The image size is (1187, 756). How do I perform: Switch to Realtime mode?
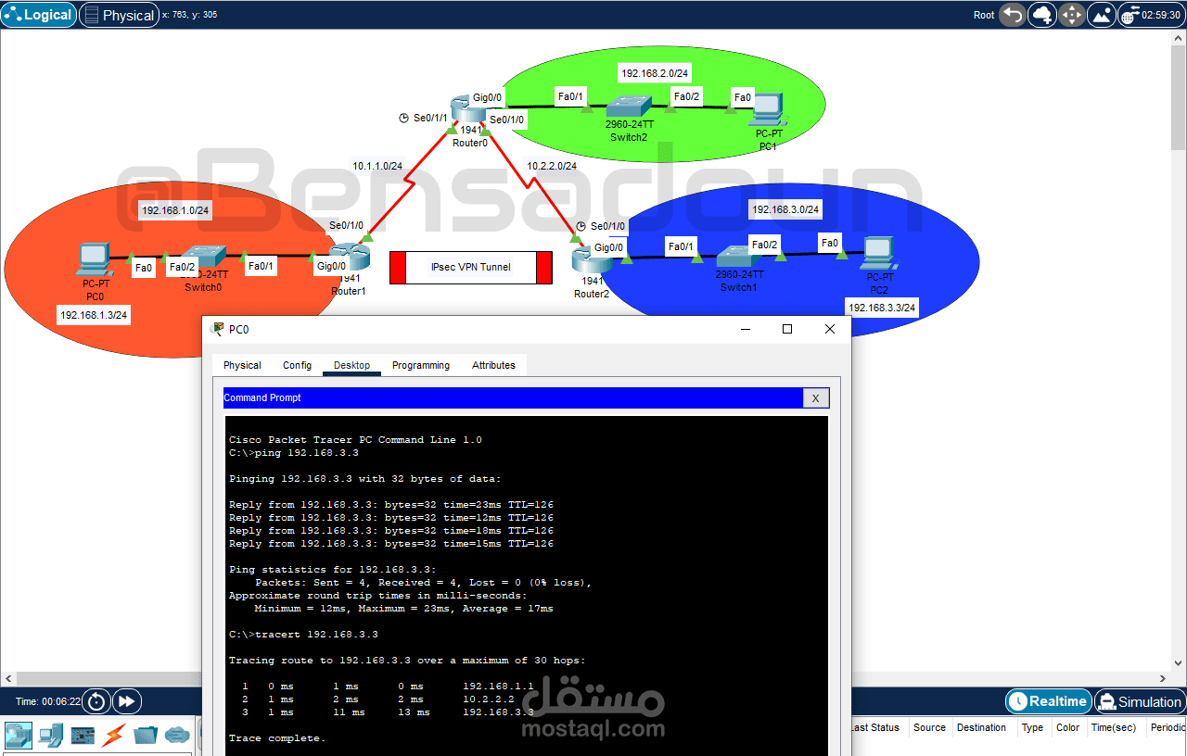click(x=1048, y=701)
